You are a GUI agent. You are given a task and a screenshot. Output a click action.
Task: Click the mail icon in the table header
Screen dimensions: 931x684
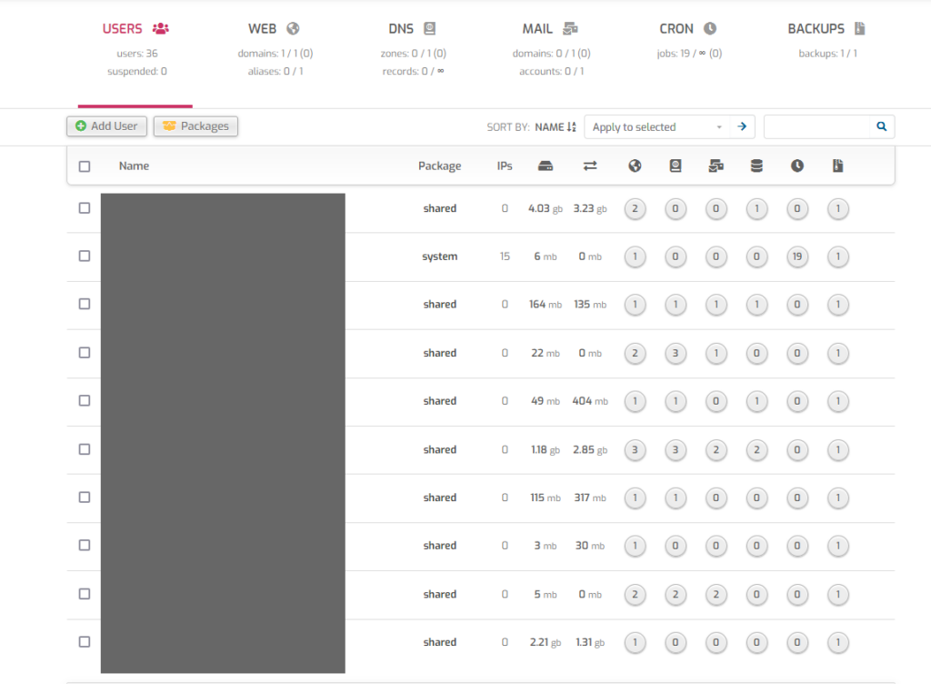coord(715,166)
